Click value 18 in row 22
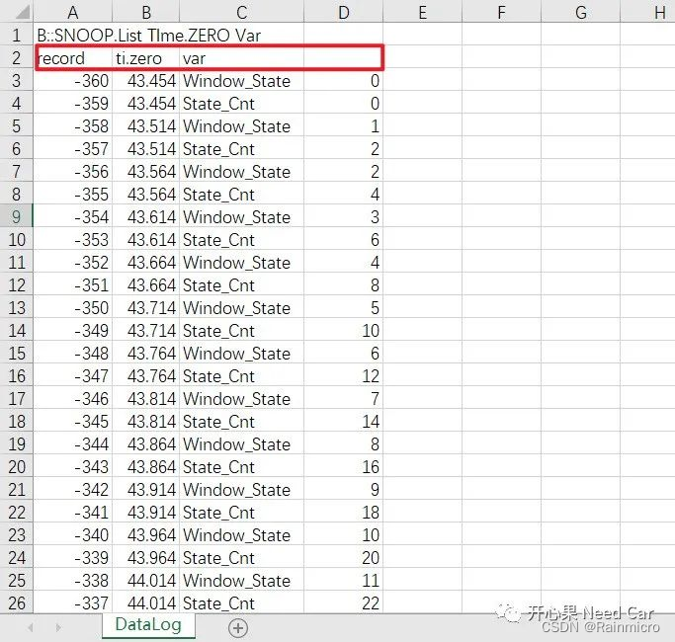Image resolution: width=675 pixels, height=642 pixels. click(344, 512)
